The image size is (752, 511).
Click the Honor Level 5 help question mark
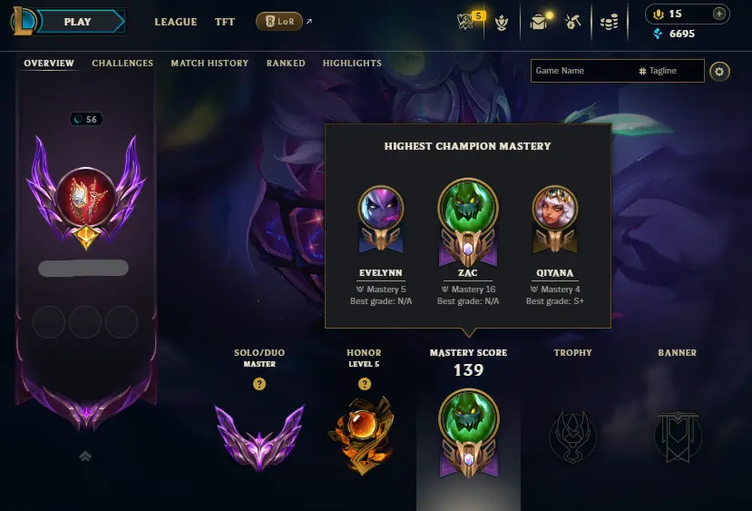tap(365, 384)
